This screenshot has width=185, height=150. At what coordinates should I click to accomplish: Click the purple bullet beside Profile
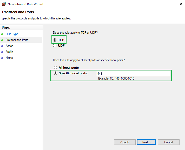tap(2, 52)
